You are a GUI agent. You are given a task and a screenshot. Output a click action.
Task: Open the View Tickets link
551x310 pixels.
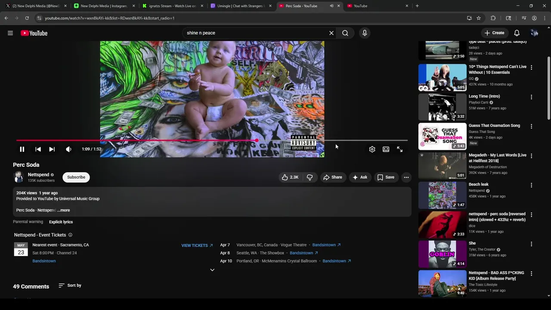click(197, 245)
